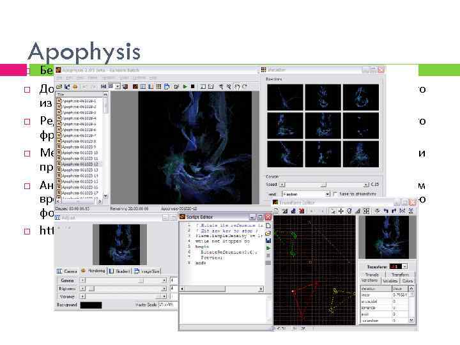Click the rightmost flip icon in Transform Editor toolbar
The image size is (460, 345).
pos(411,211)
